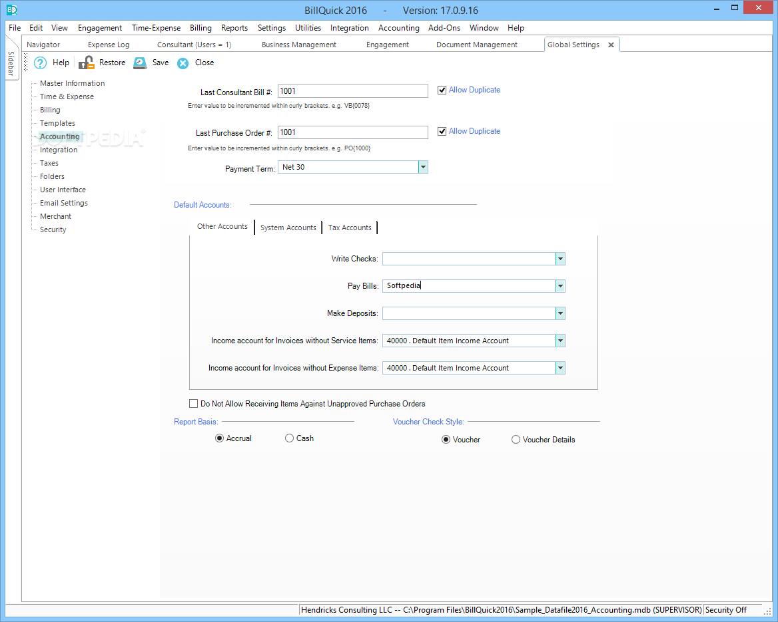Viewport: 778px width, 622px height.
Task: Click the Restore padlock icon
Action: pos(87,63)
